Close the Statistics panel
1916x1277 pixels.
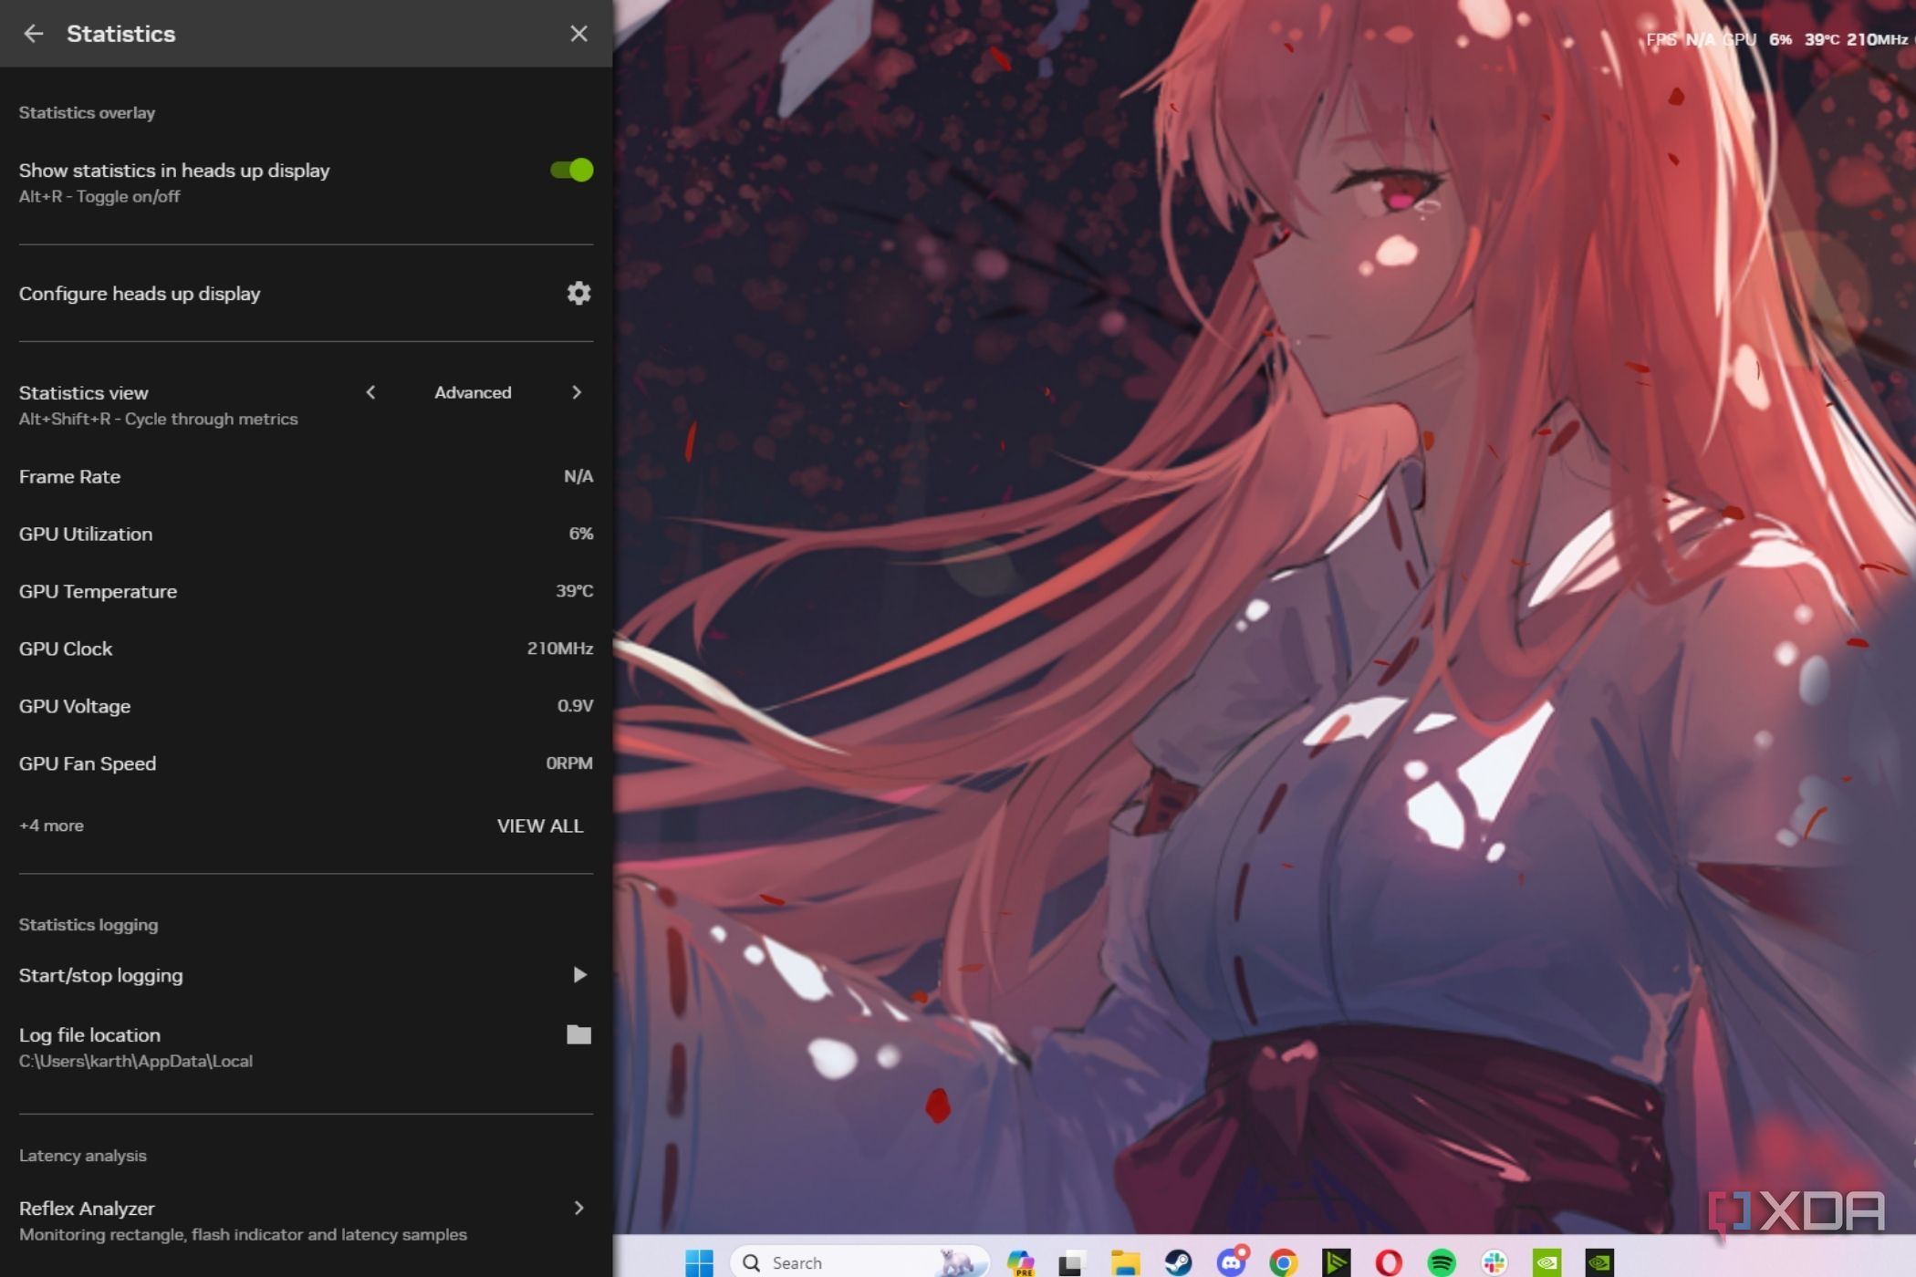pyautogui.click(x=578, y=34)
